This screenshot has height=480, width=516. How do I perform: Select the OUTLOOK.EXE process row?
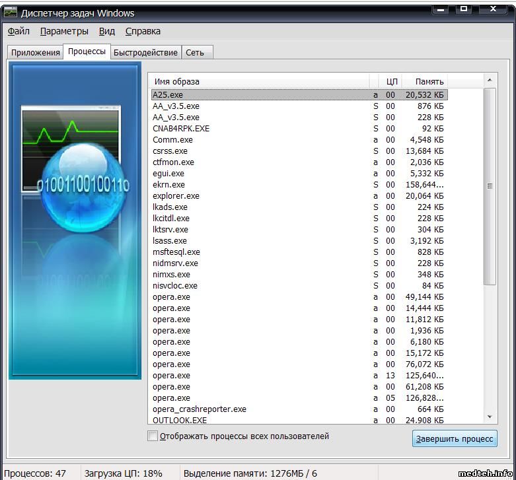[x=180, y=420]
